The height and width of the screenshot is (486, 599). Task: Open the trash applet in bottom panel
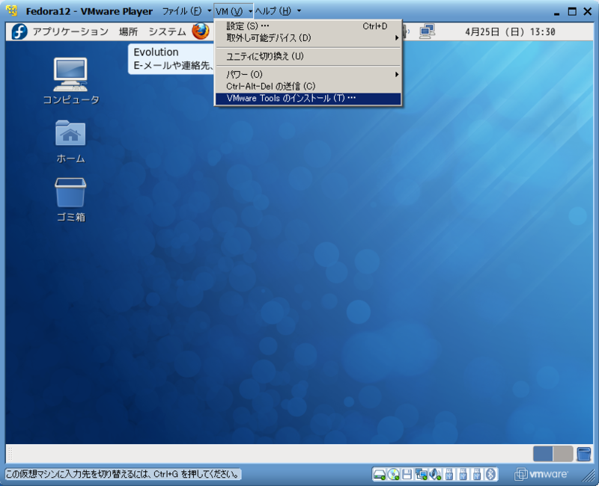click(x=584, y=454)
